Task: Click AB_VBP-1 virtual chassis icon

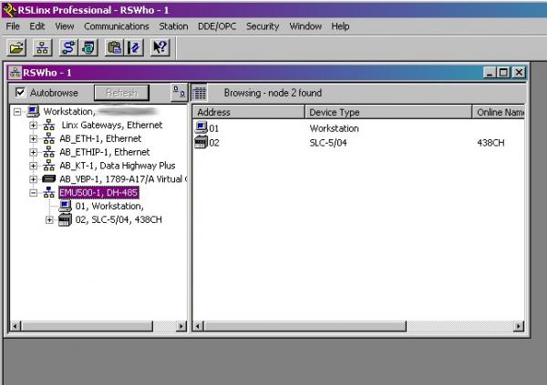Action: click(49, 179)
